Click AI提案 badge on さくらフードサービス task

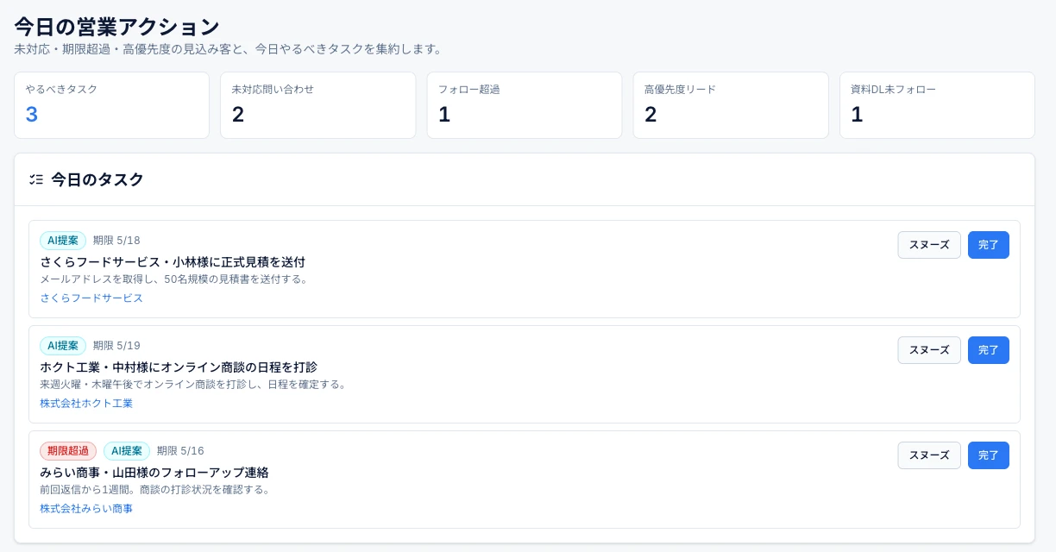[63, 241]
